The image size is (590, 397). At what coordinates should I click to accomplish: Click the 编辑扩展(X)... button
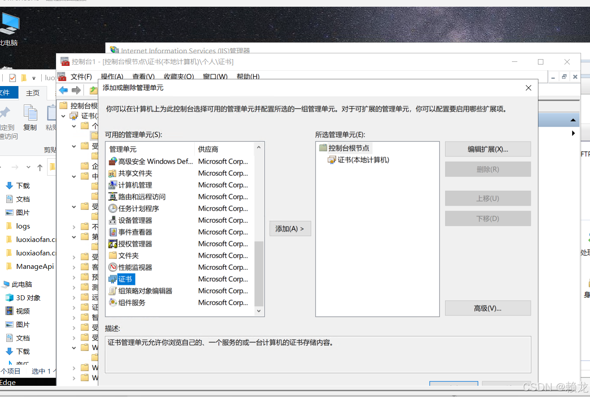tap(488, 149)
